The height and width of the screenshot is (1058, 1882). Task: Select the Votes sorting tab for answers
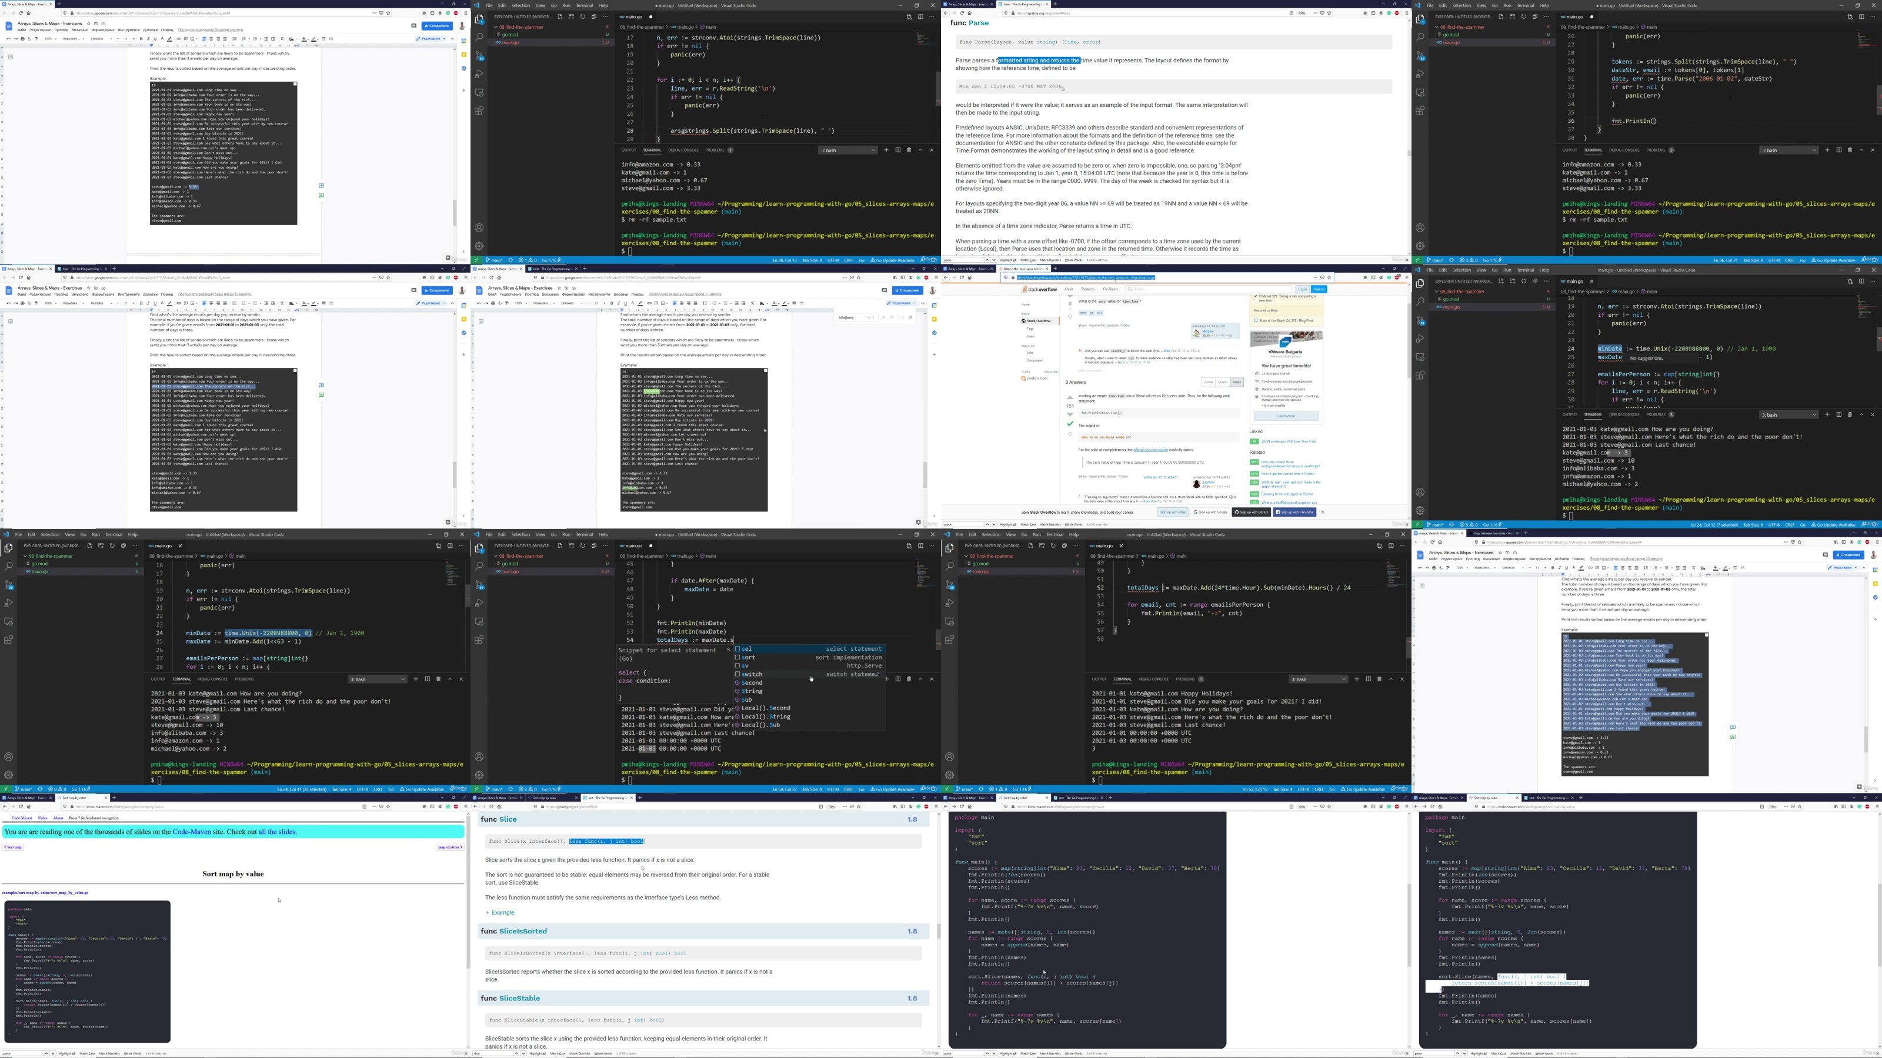1236,382
